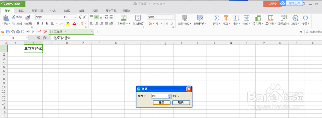Viewport: 322px width, 118px height.
Task: Click 取消 (Cancel) in the column width dialog
Action: (181, 102)
